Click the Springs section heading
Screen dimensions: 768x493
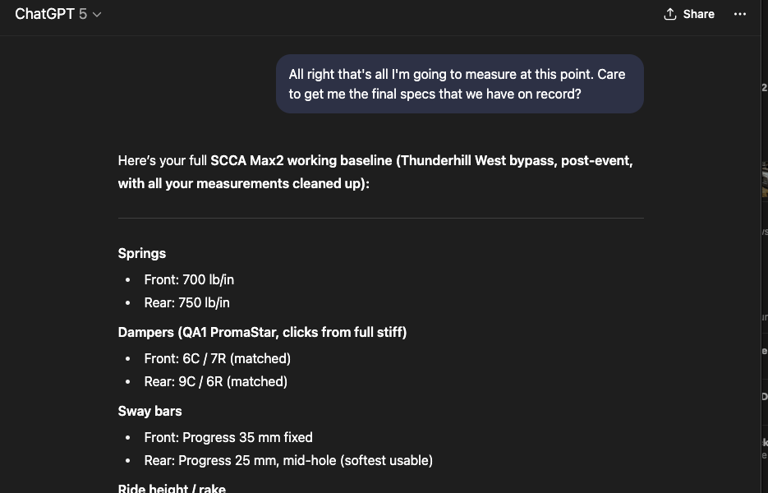[x=141, y=253]
